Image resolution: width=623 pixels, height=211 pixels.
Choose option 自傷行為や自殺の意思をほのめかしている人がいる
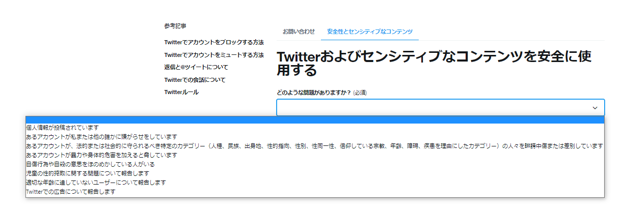click(x=315, y=164)
